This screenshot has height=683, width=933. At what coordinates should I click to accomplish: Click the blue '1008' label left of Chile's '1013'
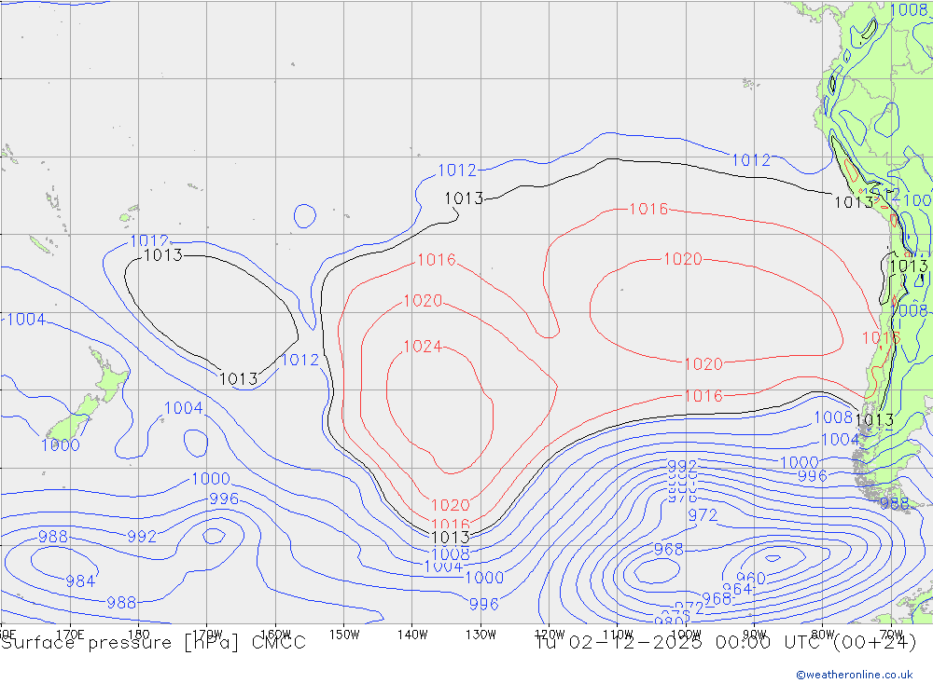[833, 417]
